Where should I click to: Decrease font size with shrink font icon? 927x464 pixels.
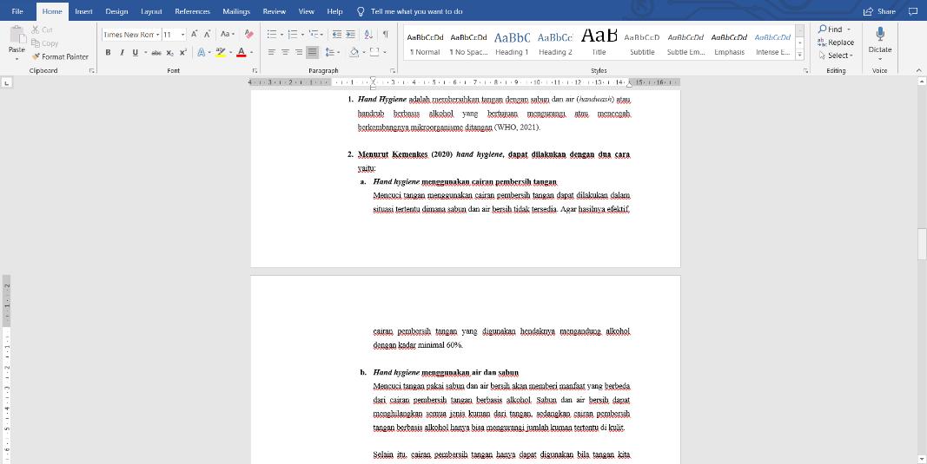click(x=207, y=34)
